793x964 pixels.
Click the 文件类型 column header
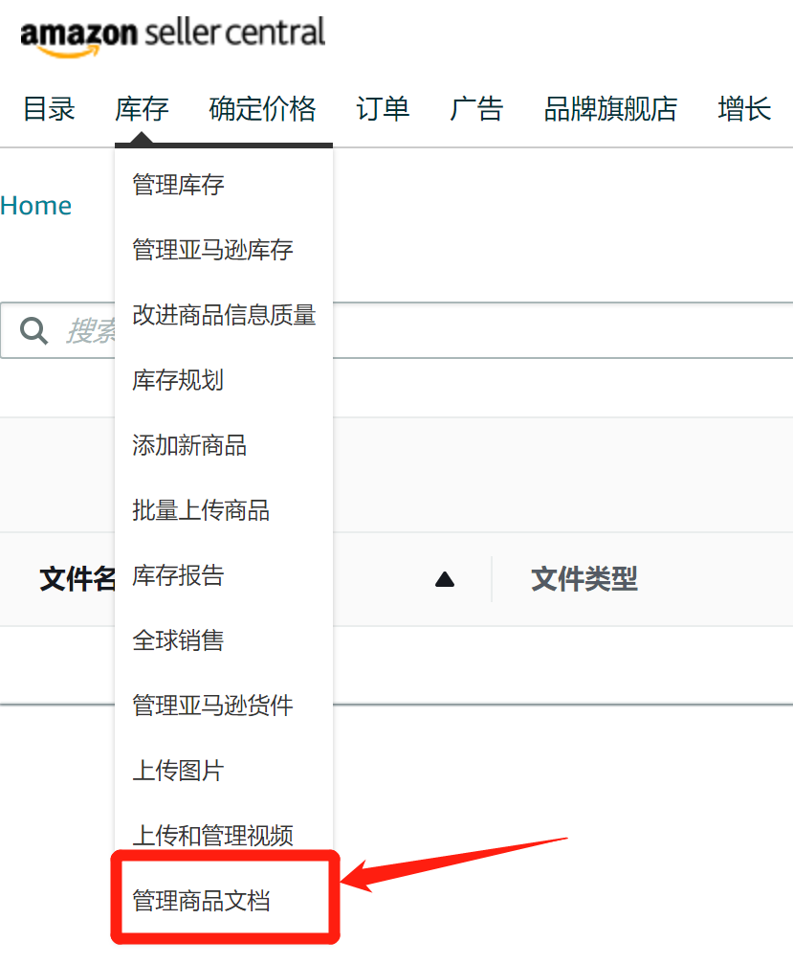point(584,579)
